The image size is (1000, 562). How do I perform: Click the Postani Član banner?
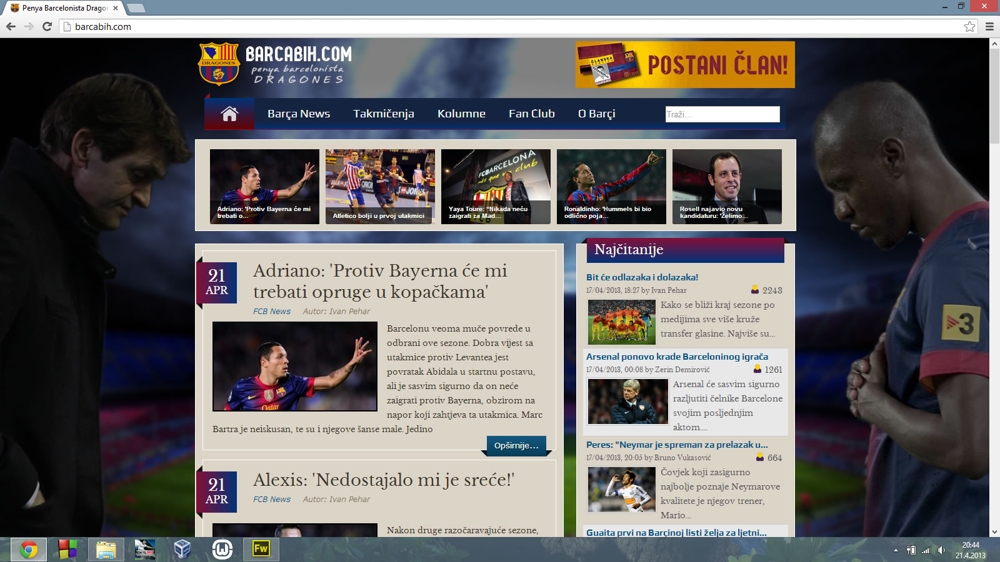click(686, 65)
